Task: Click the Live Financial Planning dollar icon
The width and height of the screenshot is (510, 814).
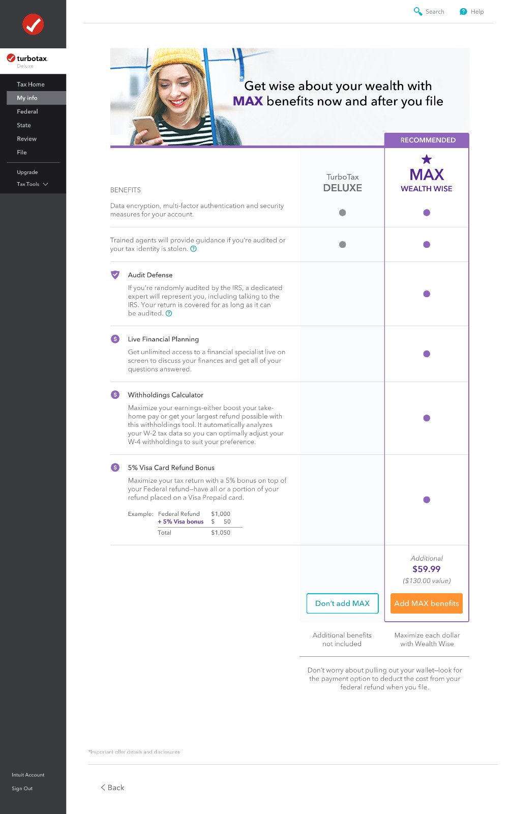Action: (115, 339)
